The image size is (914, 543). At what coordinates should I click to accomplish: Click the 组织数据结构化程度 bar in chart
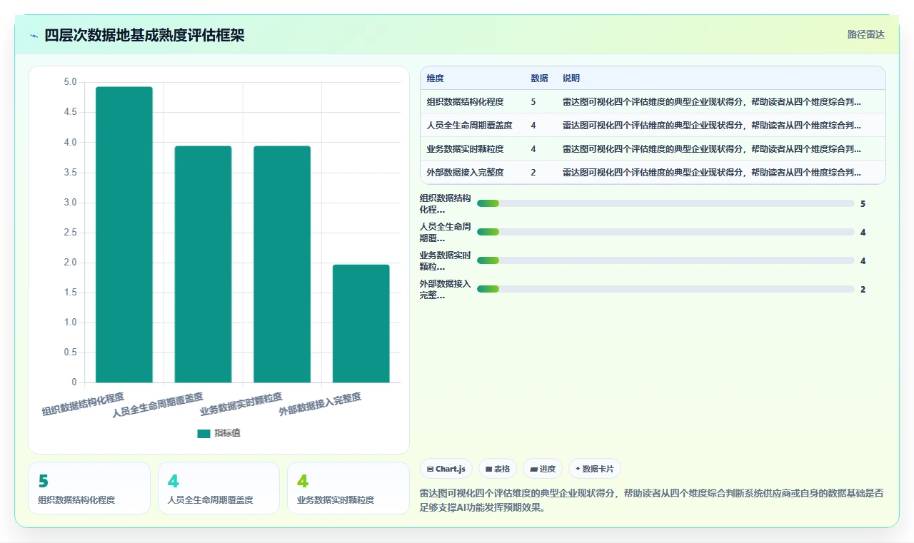(124, 235)
